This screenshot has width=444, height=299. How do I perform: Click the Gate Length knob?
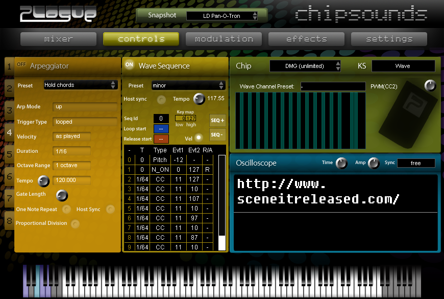click(62, 195)
